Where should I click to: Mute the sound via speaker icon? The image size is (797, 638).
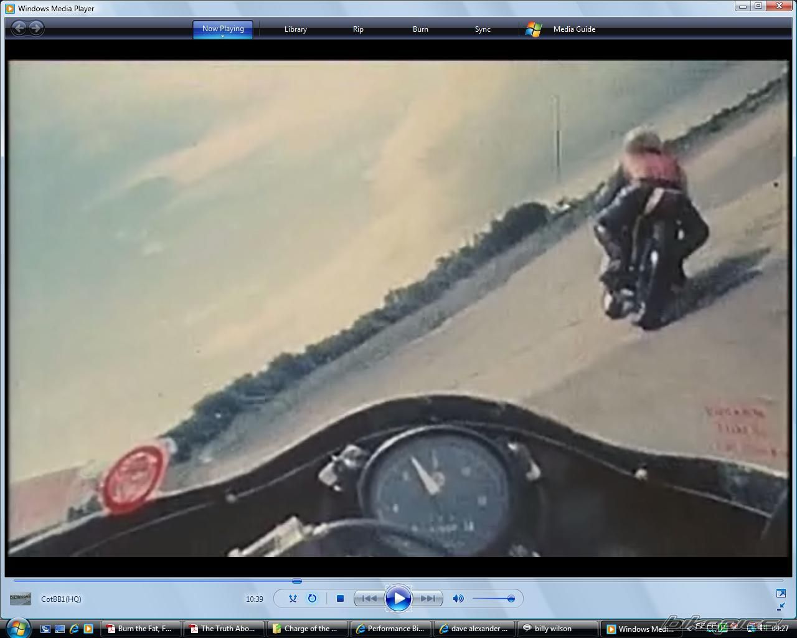[458, 599]
